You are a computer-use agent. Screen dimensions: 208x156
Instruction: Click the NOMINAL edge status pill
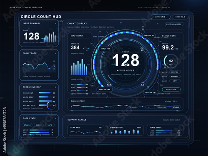(x=175, y=77)
